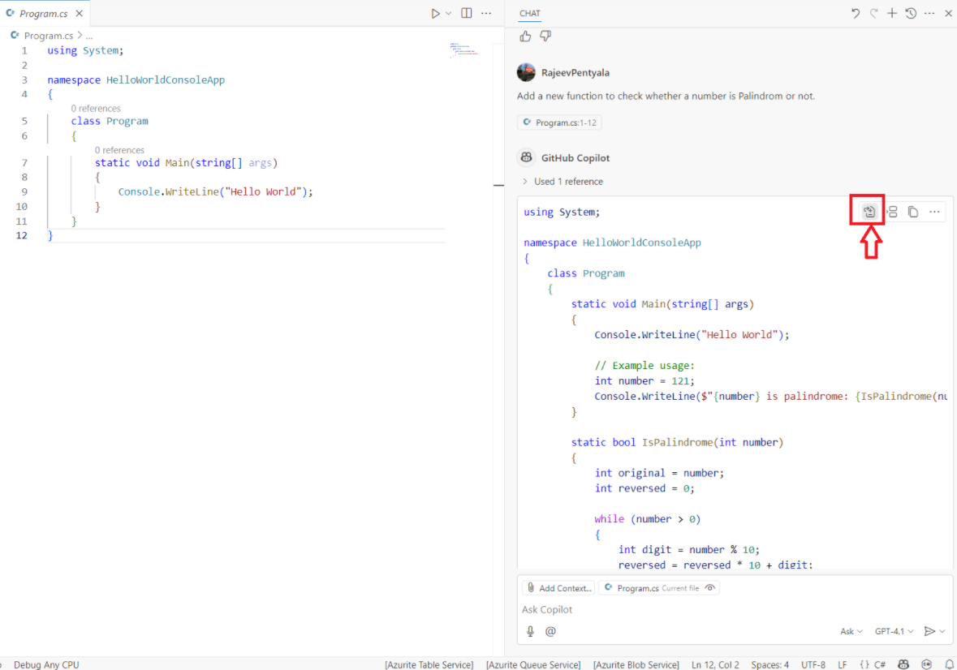Open chat history clock icon

click(x=911, y=13)
